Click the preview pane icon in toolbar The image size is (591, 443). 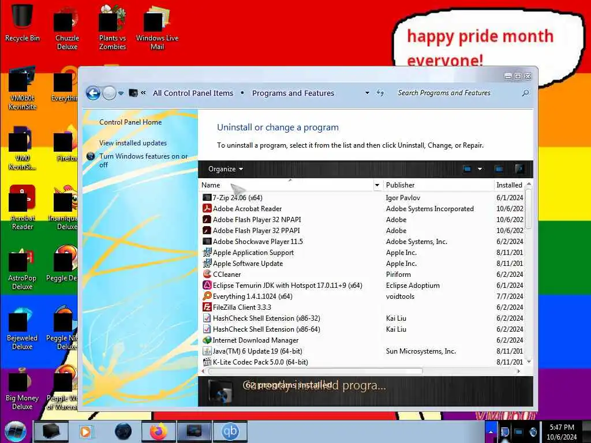tap(499, 169)
